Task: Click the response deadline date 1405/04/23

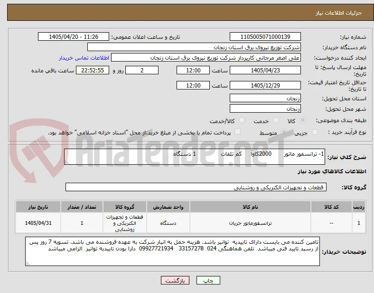Action: pos(265,70)
